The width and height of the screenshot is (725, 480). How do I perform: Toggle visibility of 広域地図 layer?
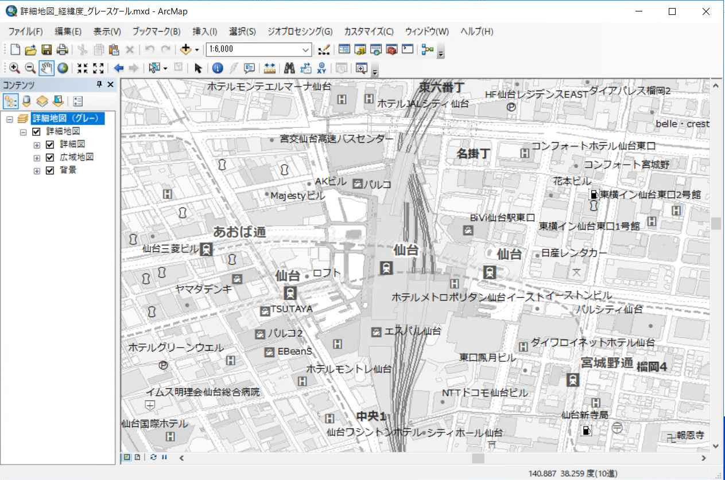click(49, 157)
